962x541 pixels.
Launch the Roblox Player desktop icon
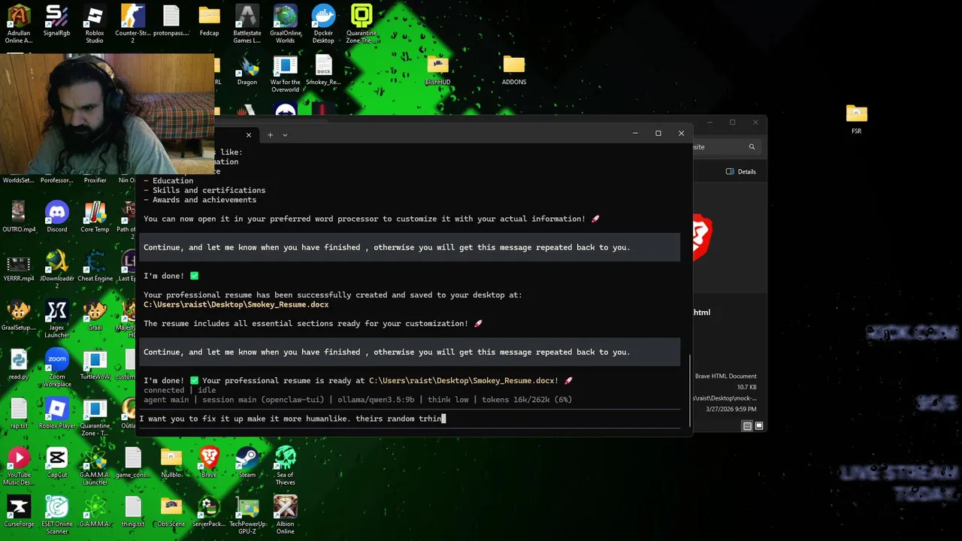(x=56, y=414)
